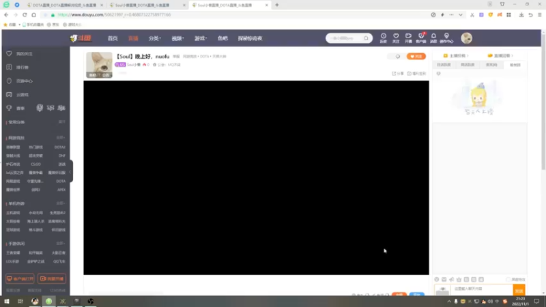Click the streamer avatar thumbnail
546x307 pixels.
99,65
